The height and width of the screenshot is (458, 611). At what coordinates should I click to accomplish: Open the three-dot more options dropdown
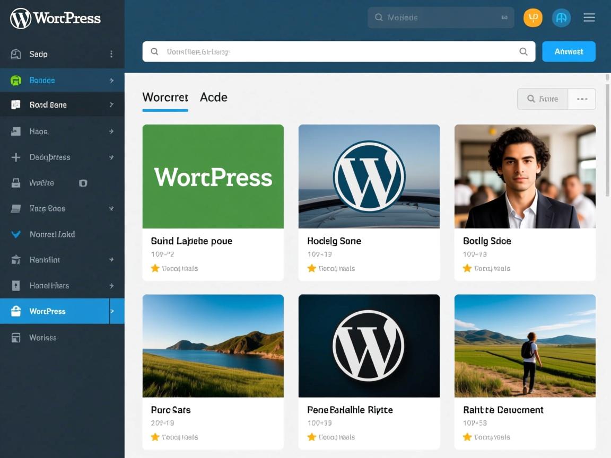click(x=582, y=99)
